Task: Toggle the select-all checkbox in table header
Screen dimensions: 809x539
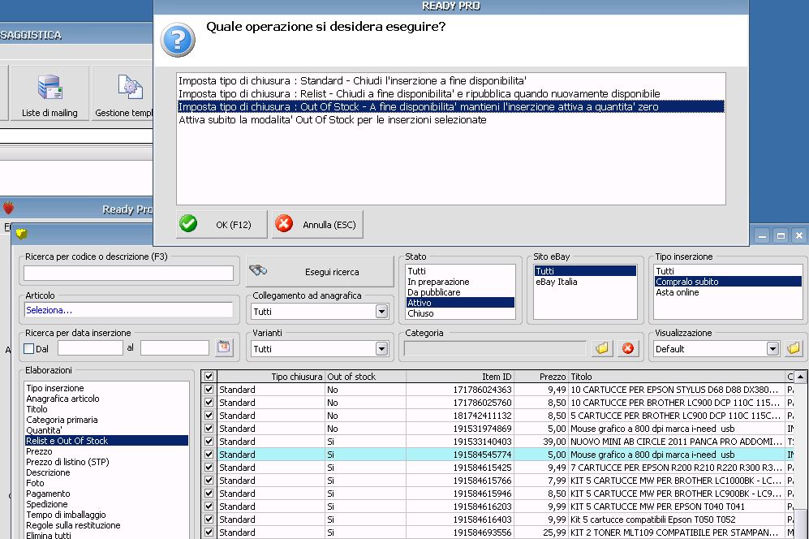Action: 209,377
